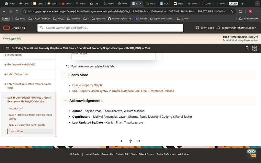Open sameersngh10 GitHub bookmark
Viewport: 261px width, 163px height.
[x=120, y=19]
